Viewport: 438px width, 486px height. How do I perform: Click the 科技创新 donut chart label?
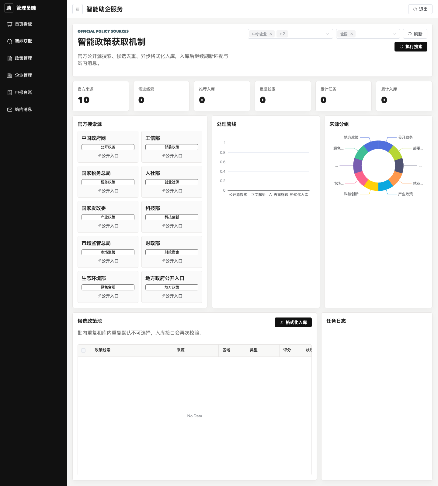351,194
